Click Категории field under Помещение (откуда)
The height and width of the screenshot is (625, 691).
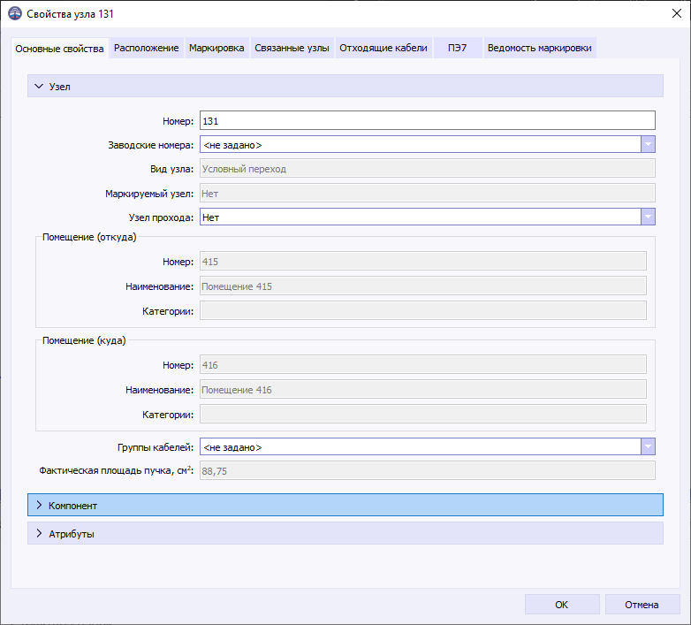423,311
